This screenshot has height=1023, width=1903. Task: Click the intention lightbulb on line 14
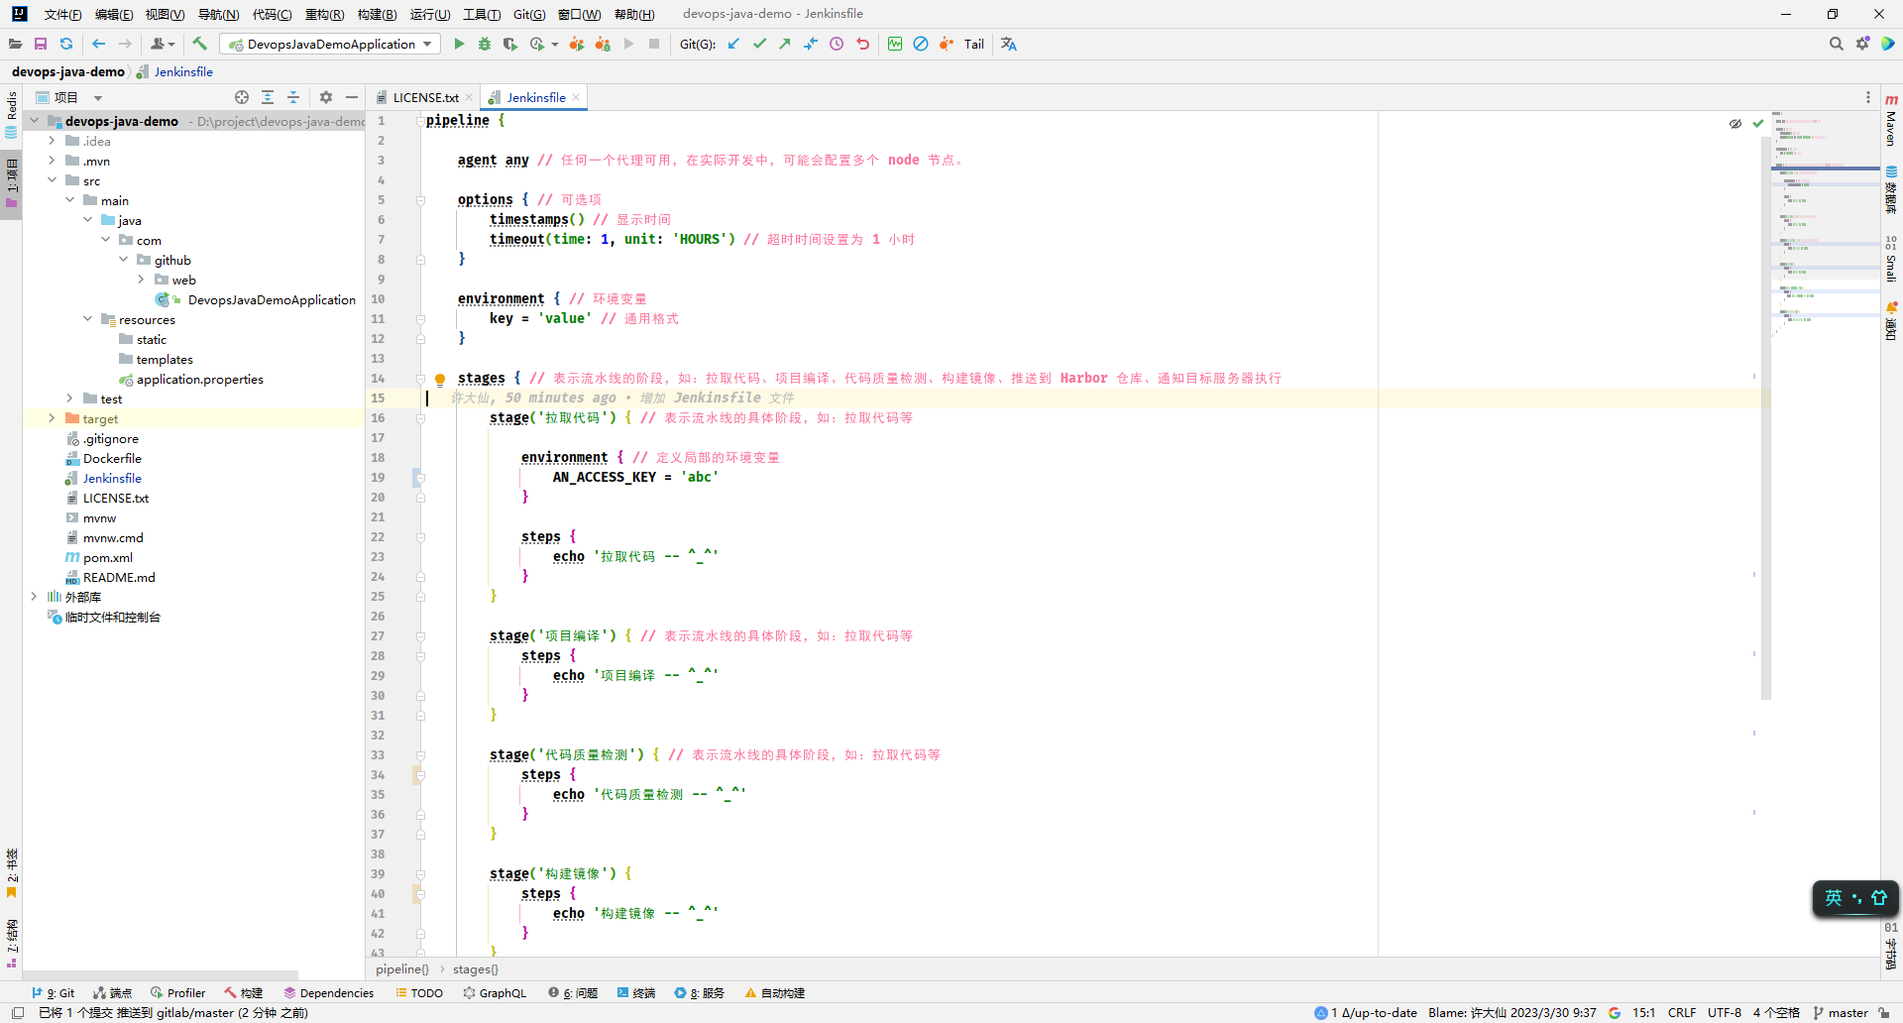440,379
